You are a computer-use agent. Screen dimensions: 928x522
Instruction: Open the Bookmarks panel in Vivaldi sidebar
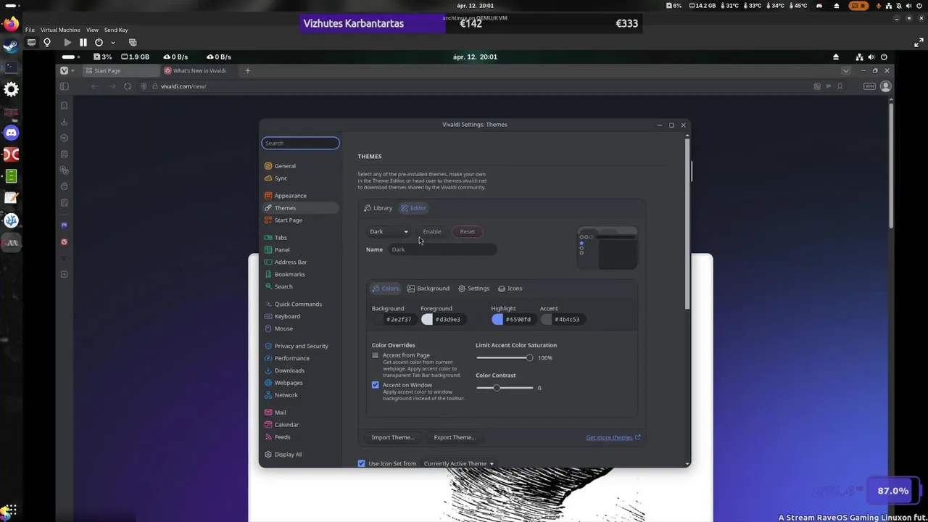tap(65, 106)
